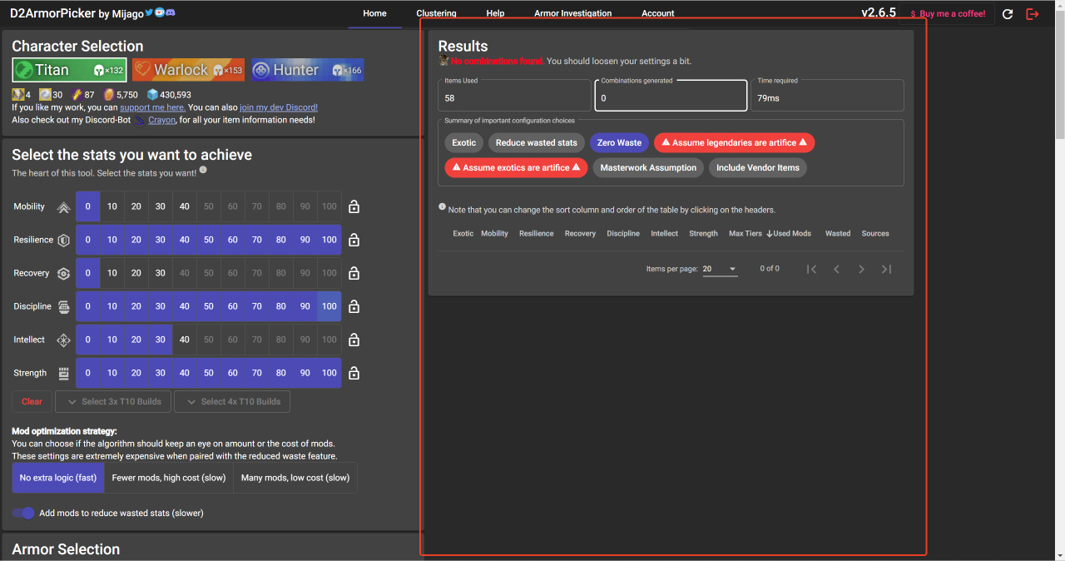Viewport: 1065px width, 561px height.
Task: Toggle the Discipline stat lock icon
Action: (x=354, y=306)
